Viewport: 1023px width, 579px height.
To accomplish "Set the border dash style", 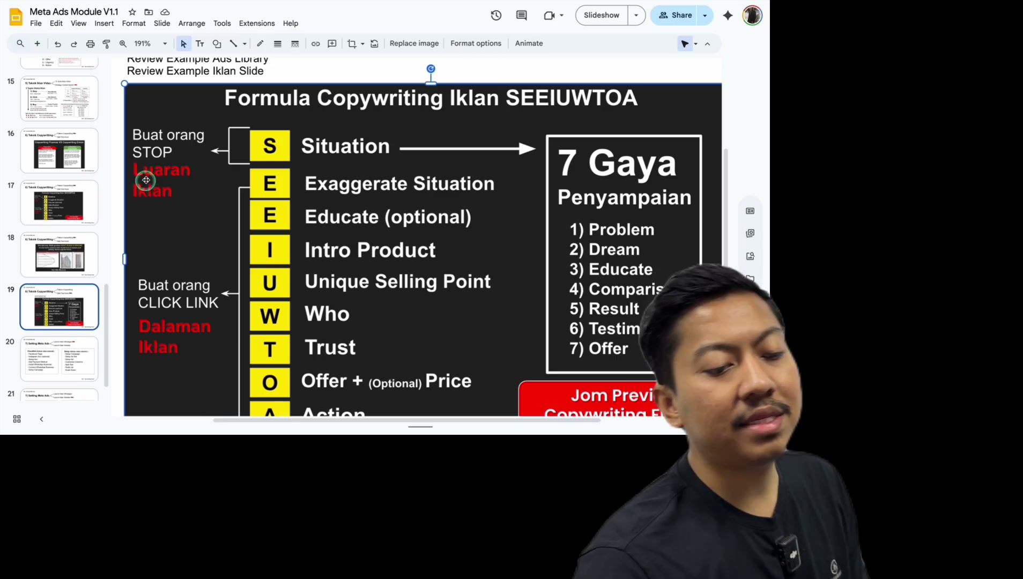I will pyautogui.click(x=295, y=43).
